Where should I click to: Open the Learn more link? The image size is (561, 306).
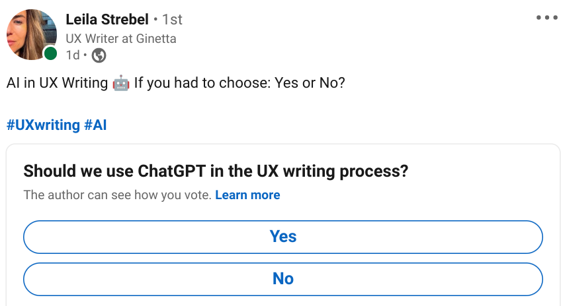[x=247, y=195]
